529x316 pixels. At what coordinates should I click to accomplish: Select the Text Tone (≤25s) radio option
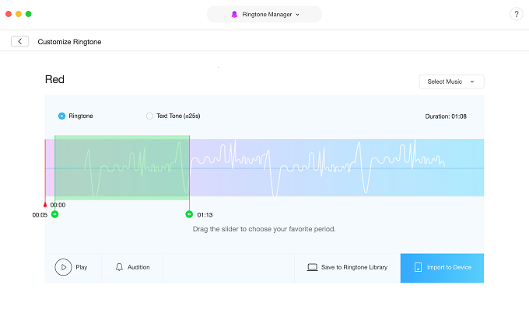point(149,116)
